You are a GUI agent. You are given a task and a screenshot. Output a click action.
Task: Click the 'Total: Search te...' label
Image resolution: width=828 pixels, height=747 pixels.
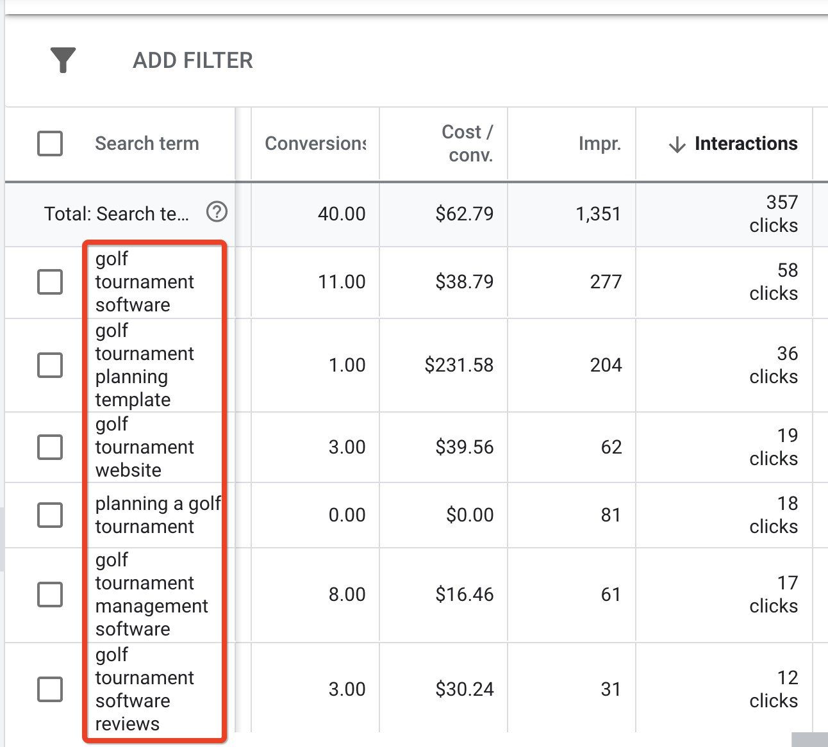click(x=117, y=213)
